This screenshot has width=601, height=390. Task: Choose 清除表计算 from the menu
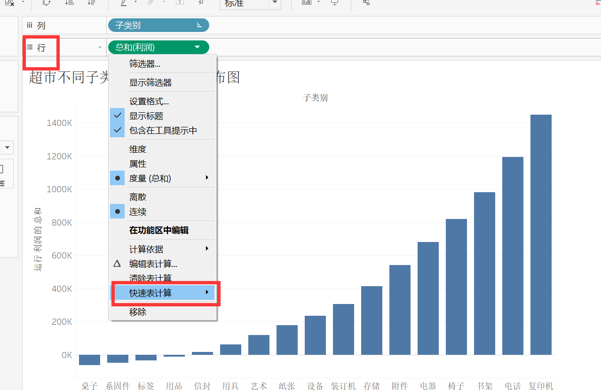[x=163, y=278]
